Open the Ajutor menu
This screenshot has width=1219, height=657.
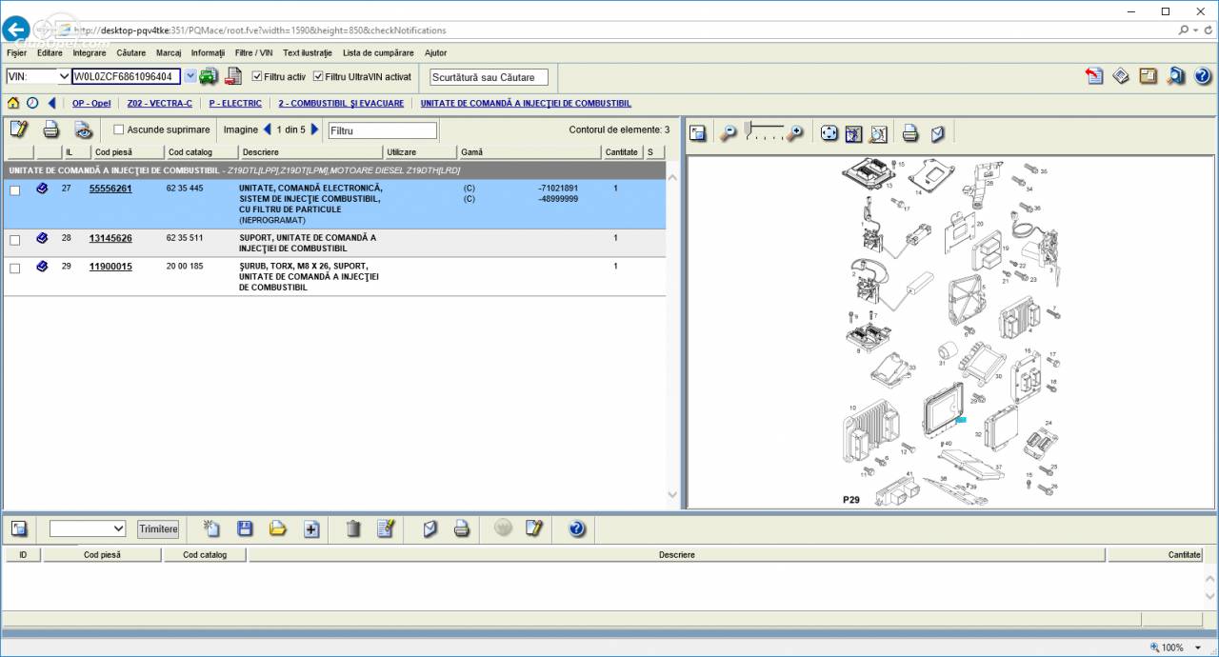(x=435, y=53)
